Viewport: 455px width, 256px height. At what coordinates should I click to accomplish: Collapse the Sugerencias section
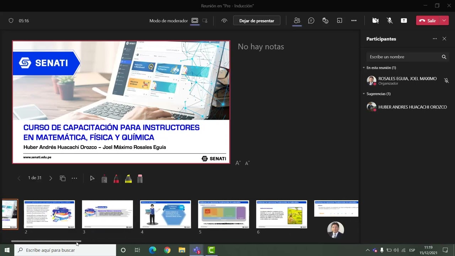click(364, 94)
